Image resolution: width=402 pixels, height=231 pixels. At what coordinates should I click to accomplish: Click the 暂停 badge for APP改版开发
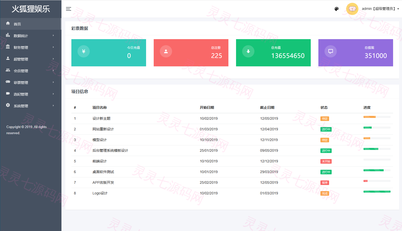coord(325,183)
